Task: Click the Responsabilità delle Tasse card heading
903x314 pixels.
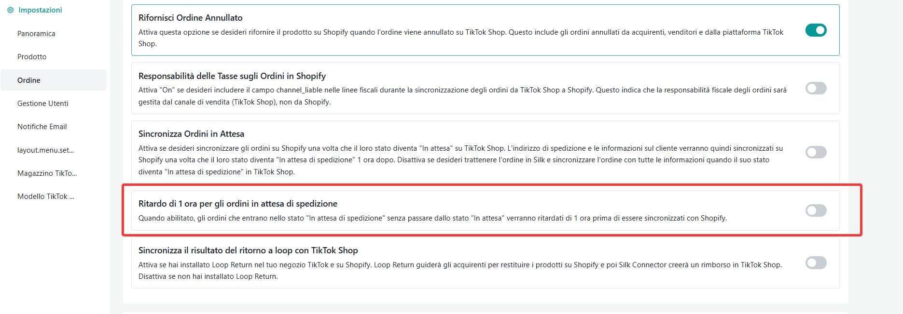Action: pos(232,76)
